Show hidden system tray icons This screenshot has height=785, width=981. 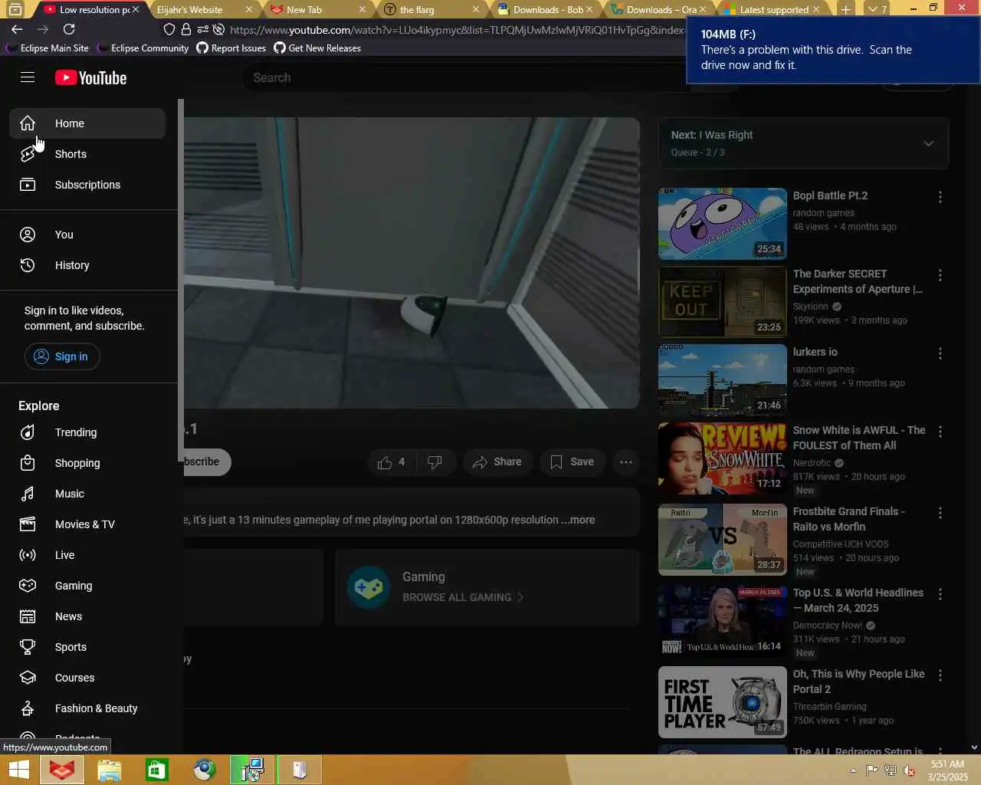pos(853,770)
